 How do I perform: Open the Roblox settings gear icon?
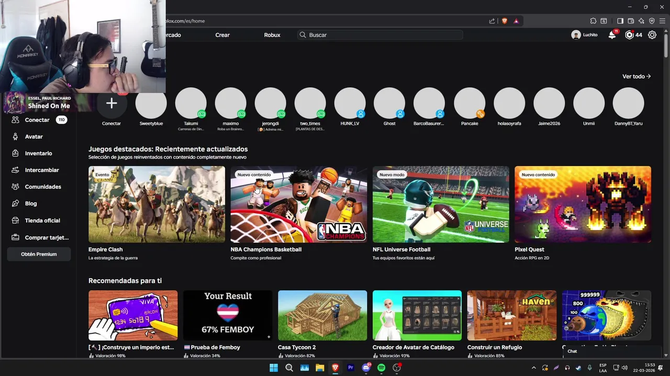[652, 35]
